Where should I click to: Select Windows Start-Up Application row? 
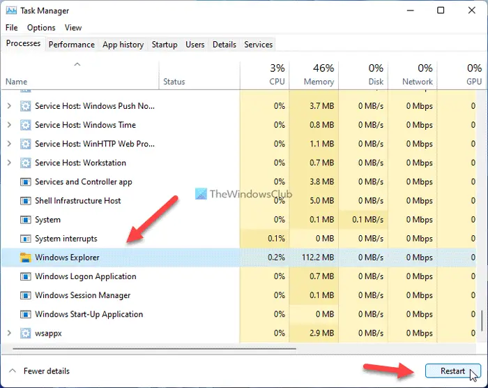tap(238, 314)
